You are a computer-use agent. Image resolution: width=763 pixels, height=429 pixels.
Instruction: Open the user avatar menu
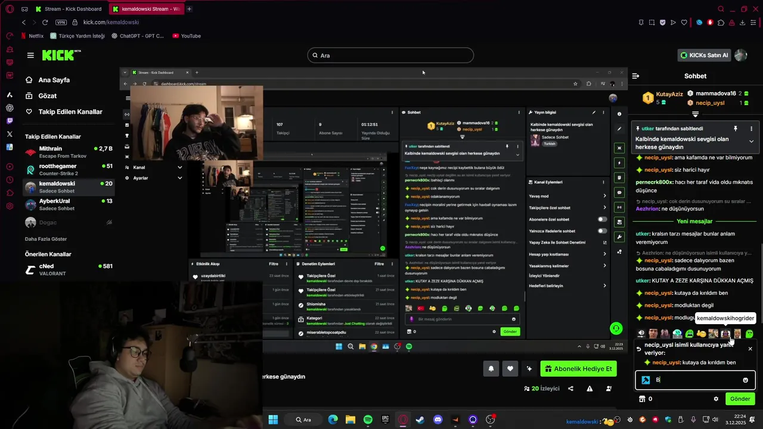coord(740,55)
